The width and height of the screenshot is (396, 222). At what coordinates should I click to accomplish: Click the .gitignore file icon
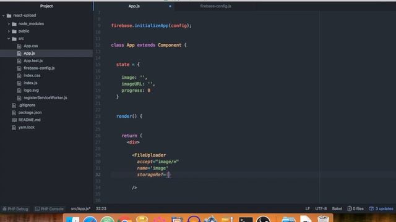[x=14, y=105]
